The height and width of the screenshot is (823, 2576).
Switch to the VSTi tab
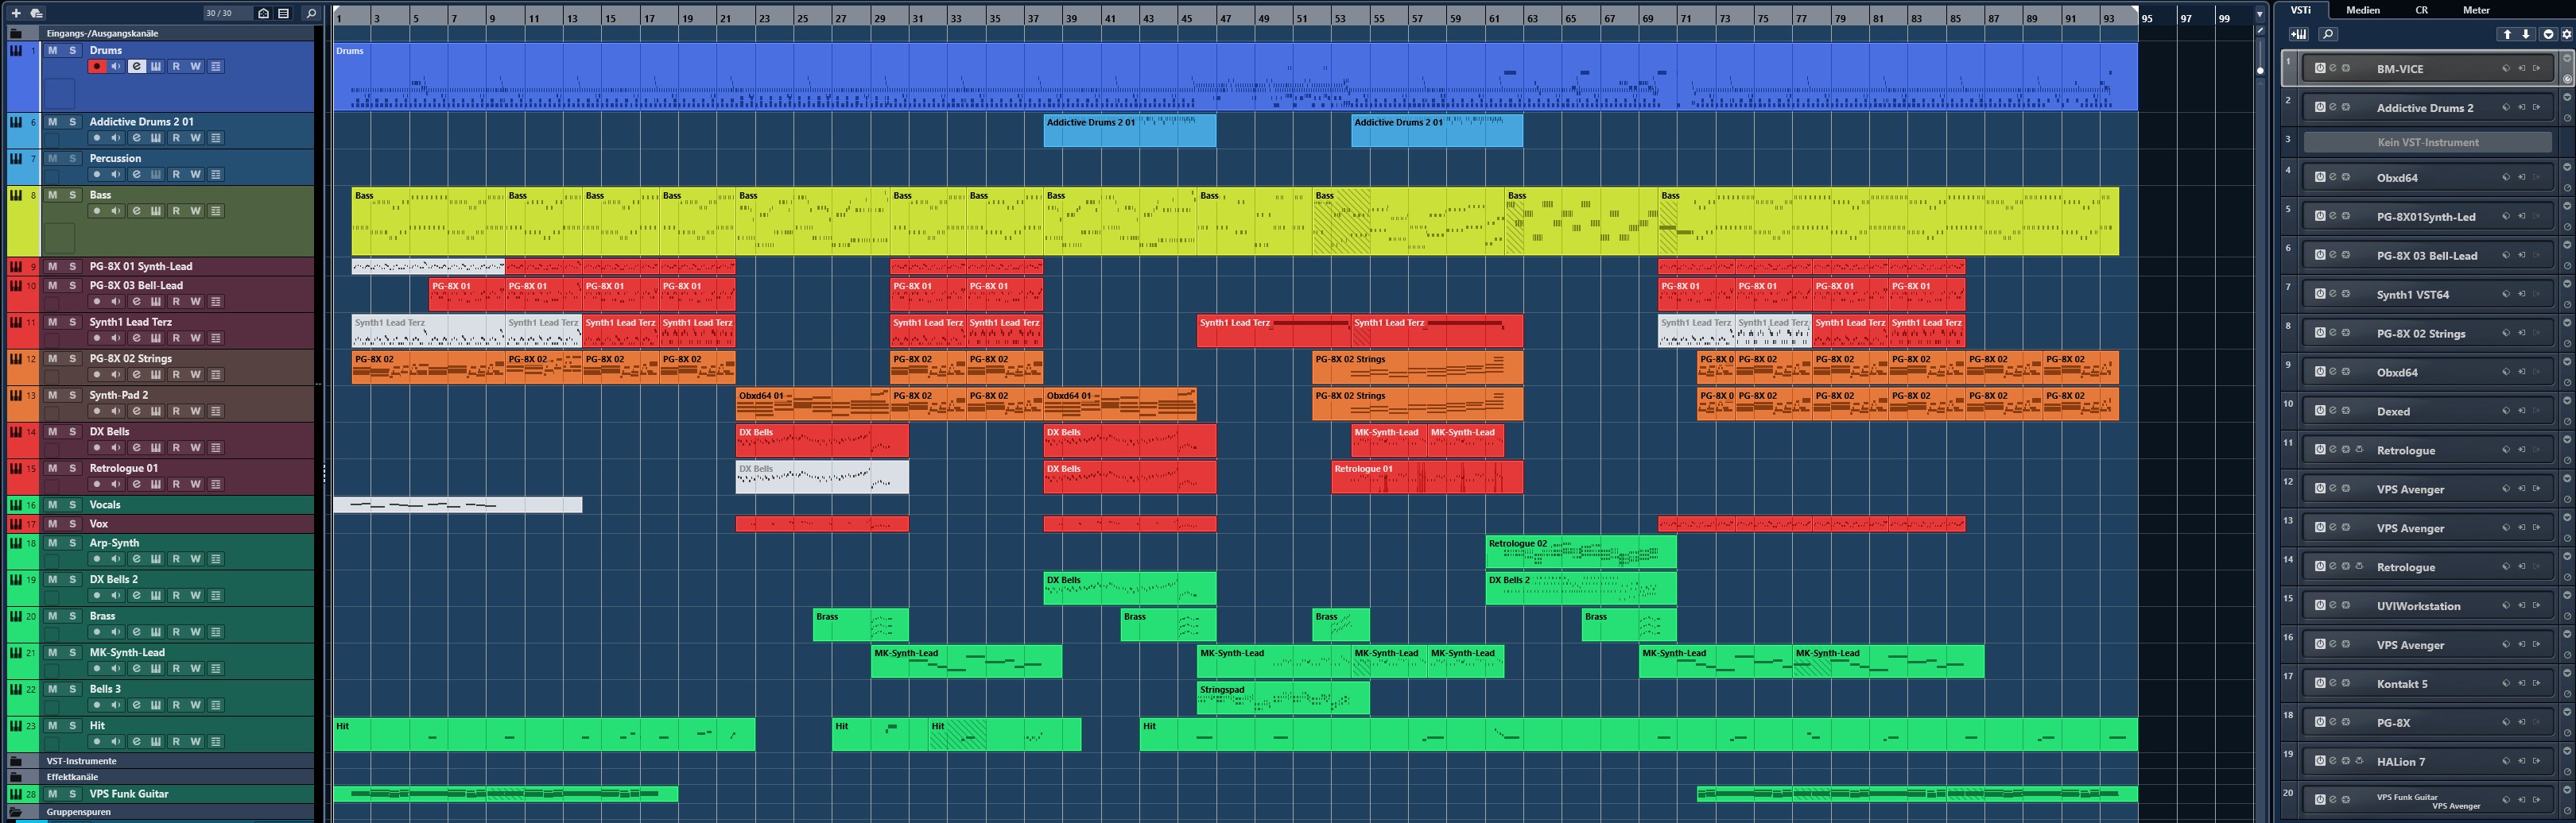tap(2301, 10)
